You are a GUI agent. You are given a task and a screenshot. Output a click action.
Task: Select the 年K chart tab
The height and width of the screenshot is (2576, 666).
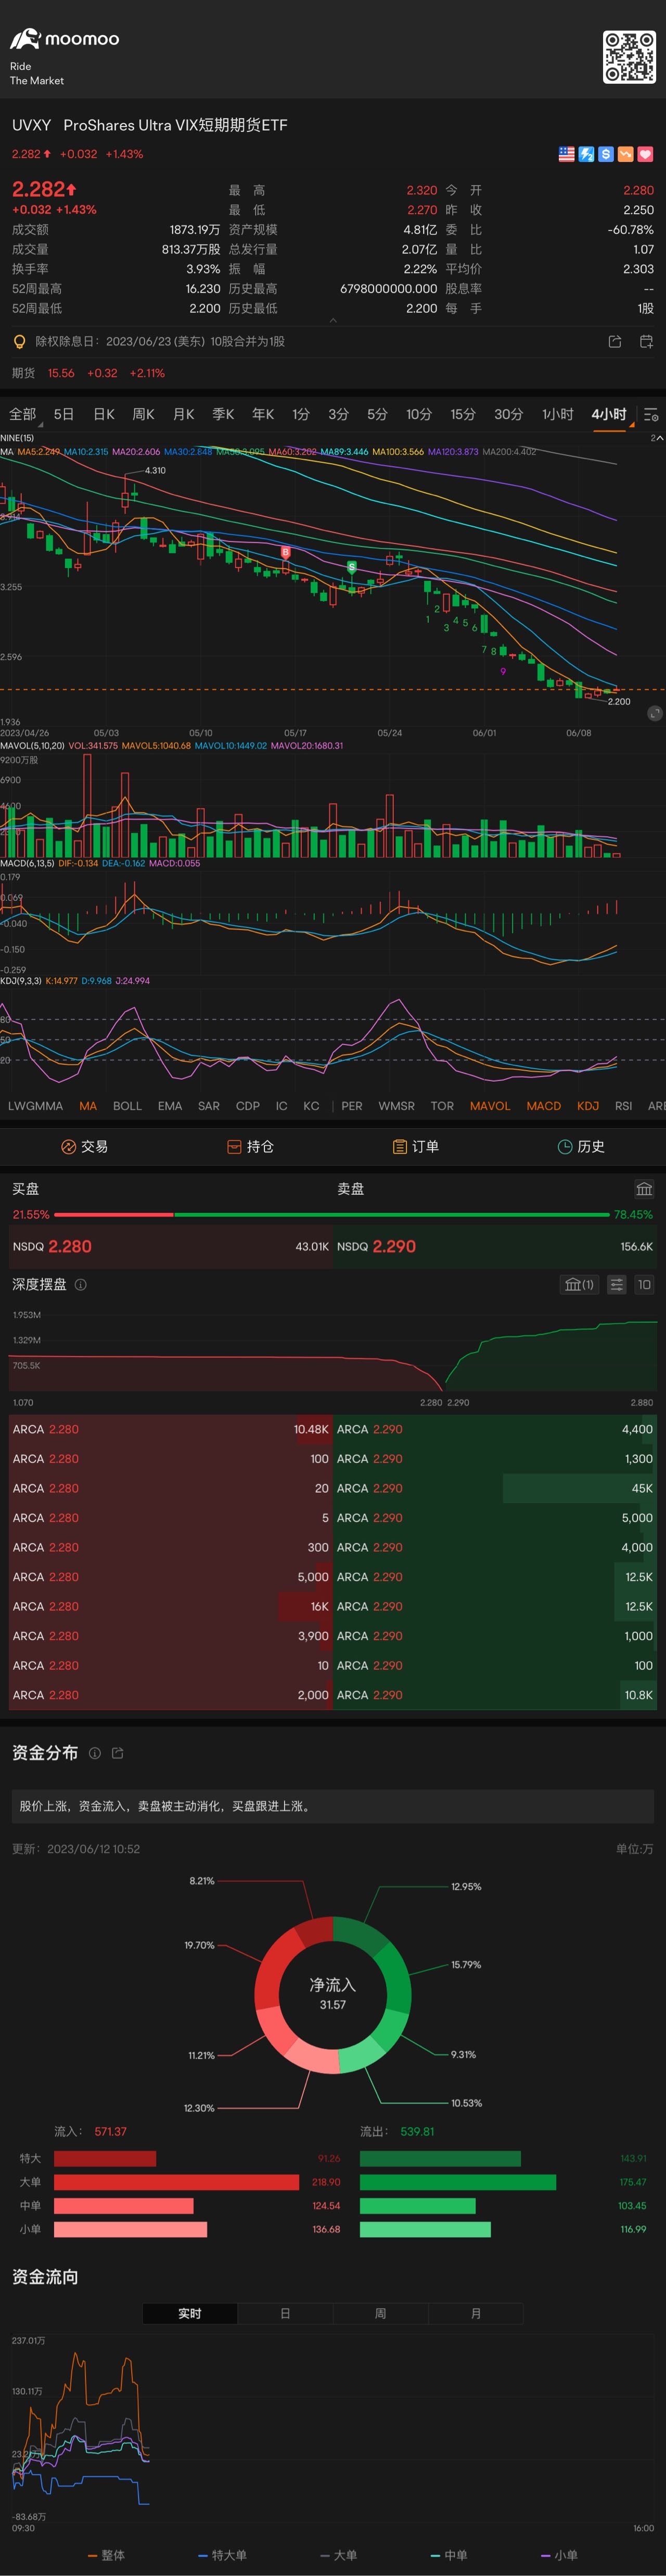[x=263, y=414]
